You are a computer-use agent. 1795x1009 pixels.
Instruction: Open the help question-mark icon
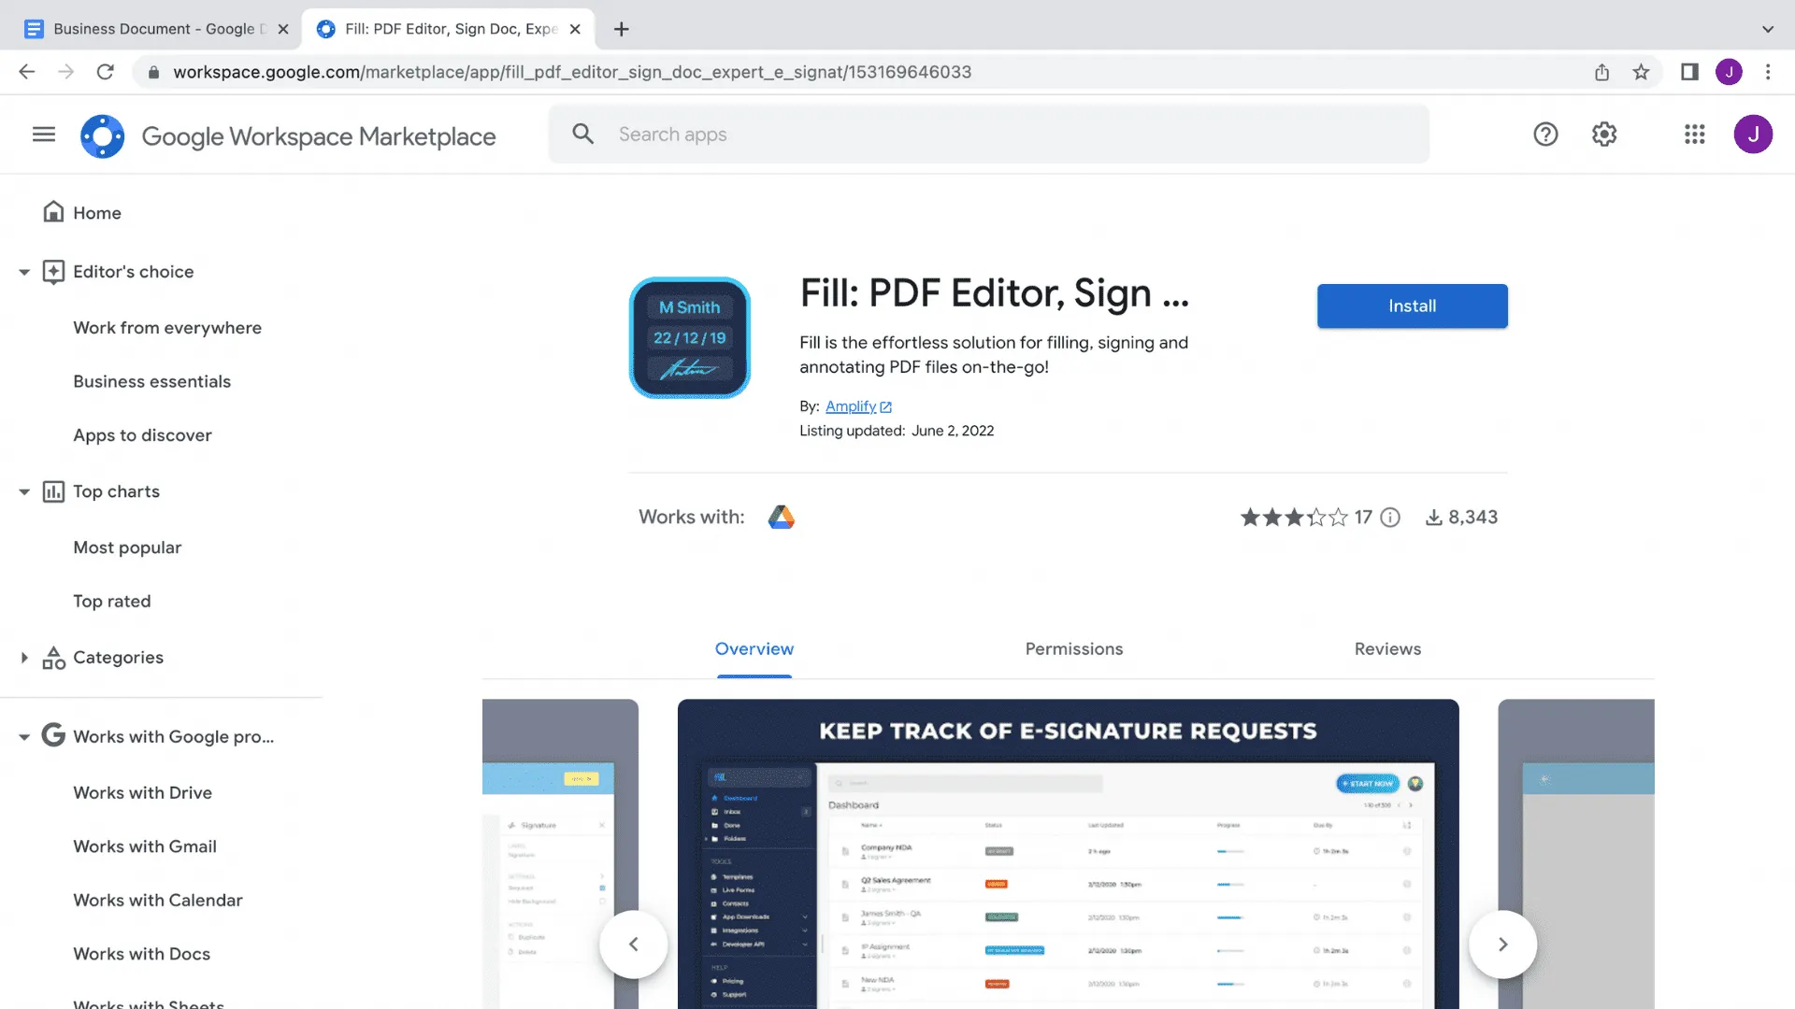1545,134
